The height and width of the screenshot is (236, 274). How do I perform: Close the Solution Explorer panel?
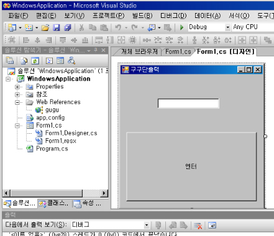point(103,50)
